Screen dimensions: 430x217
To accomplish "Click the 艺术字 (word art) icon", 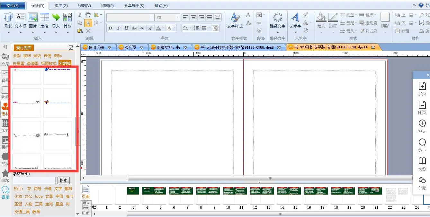I will tap(295, 18).
